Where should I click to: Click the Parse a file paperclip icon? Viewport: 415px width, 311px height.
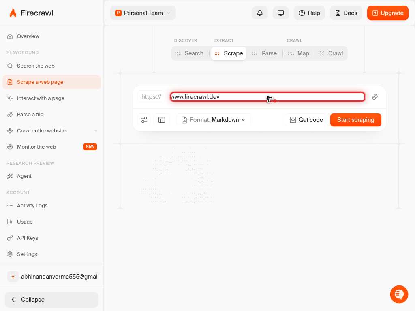coord(10,114)
